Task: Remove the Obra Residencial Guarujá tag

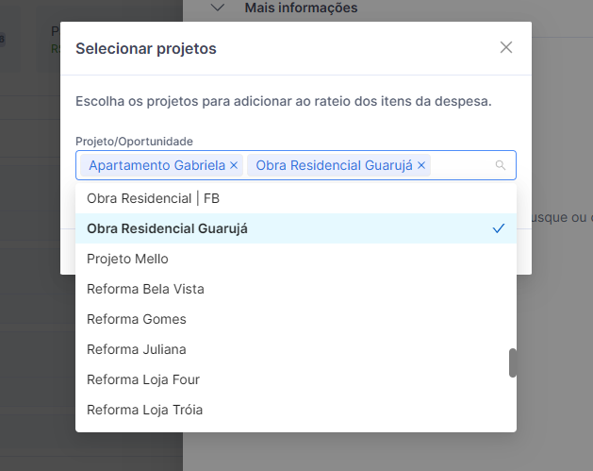Action: (421, 165)
